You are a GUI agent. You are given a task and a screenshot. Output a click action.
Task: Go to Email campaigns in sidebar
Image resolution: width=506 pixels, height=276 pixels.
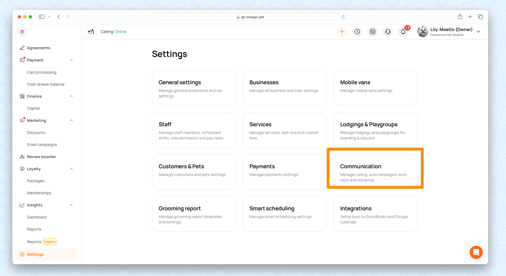point(42,145)
